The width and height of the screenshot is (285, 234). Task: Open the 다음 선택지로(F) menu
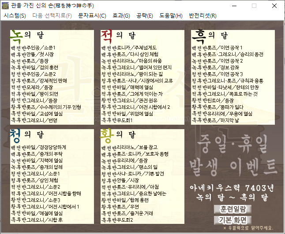coord(52,15)
